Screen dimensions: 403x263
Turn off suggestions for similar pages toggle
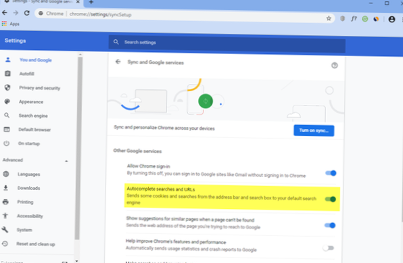point(330,225)
